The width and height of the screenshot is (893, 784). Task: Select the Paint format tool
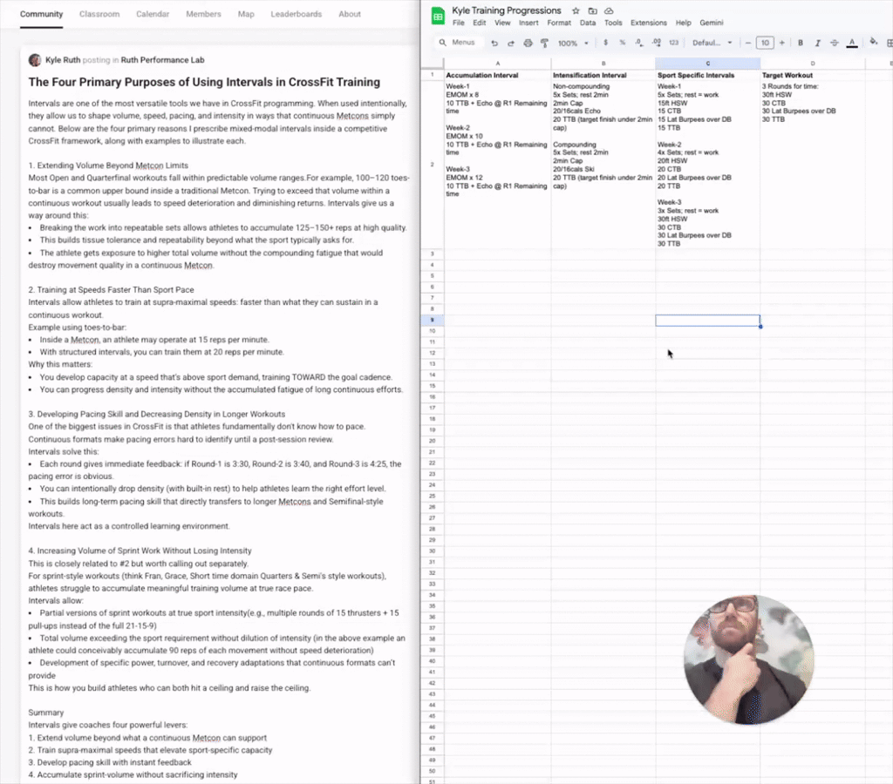click(x=544, y=43)
